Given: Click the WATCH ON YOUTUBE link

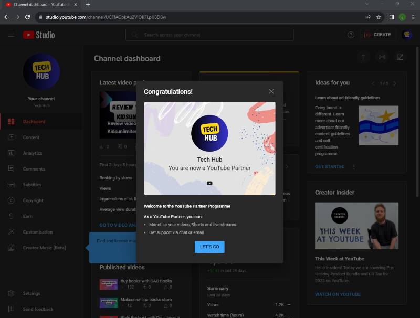Looking at the screenshot, I should pyautogui.click(x=338, y=294).
